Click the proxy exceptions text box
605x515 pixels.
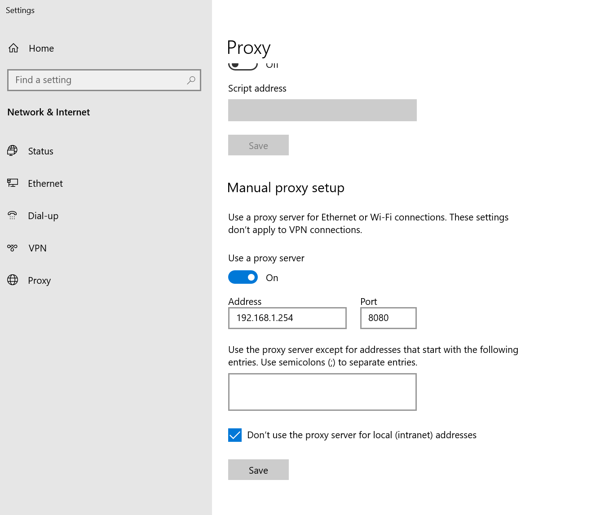pos(322,392)
